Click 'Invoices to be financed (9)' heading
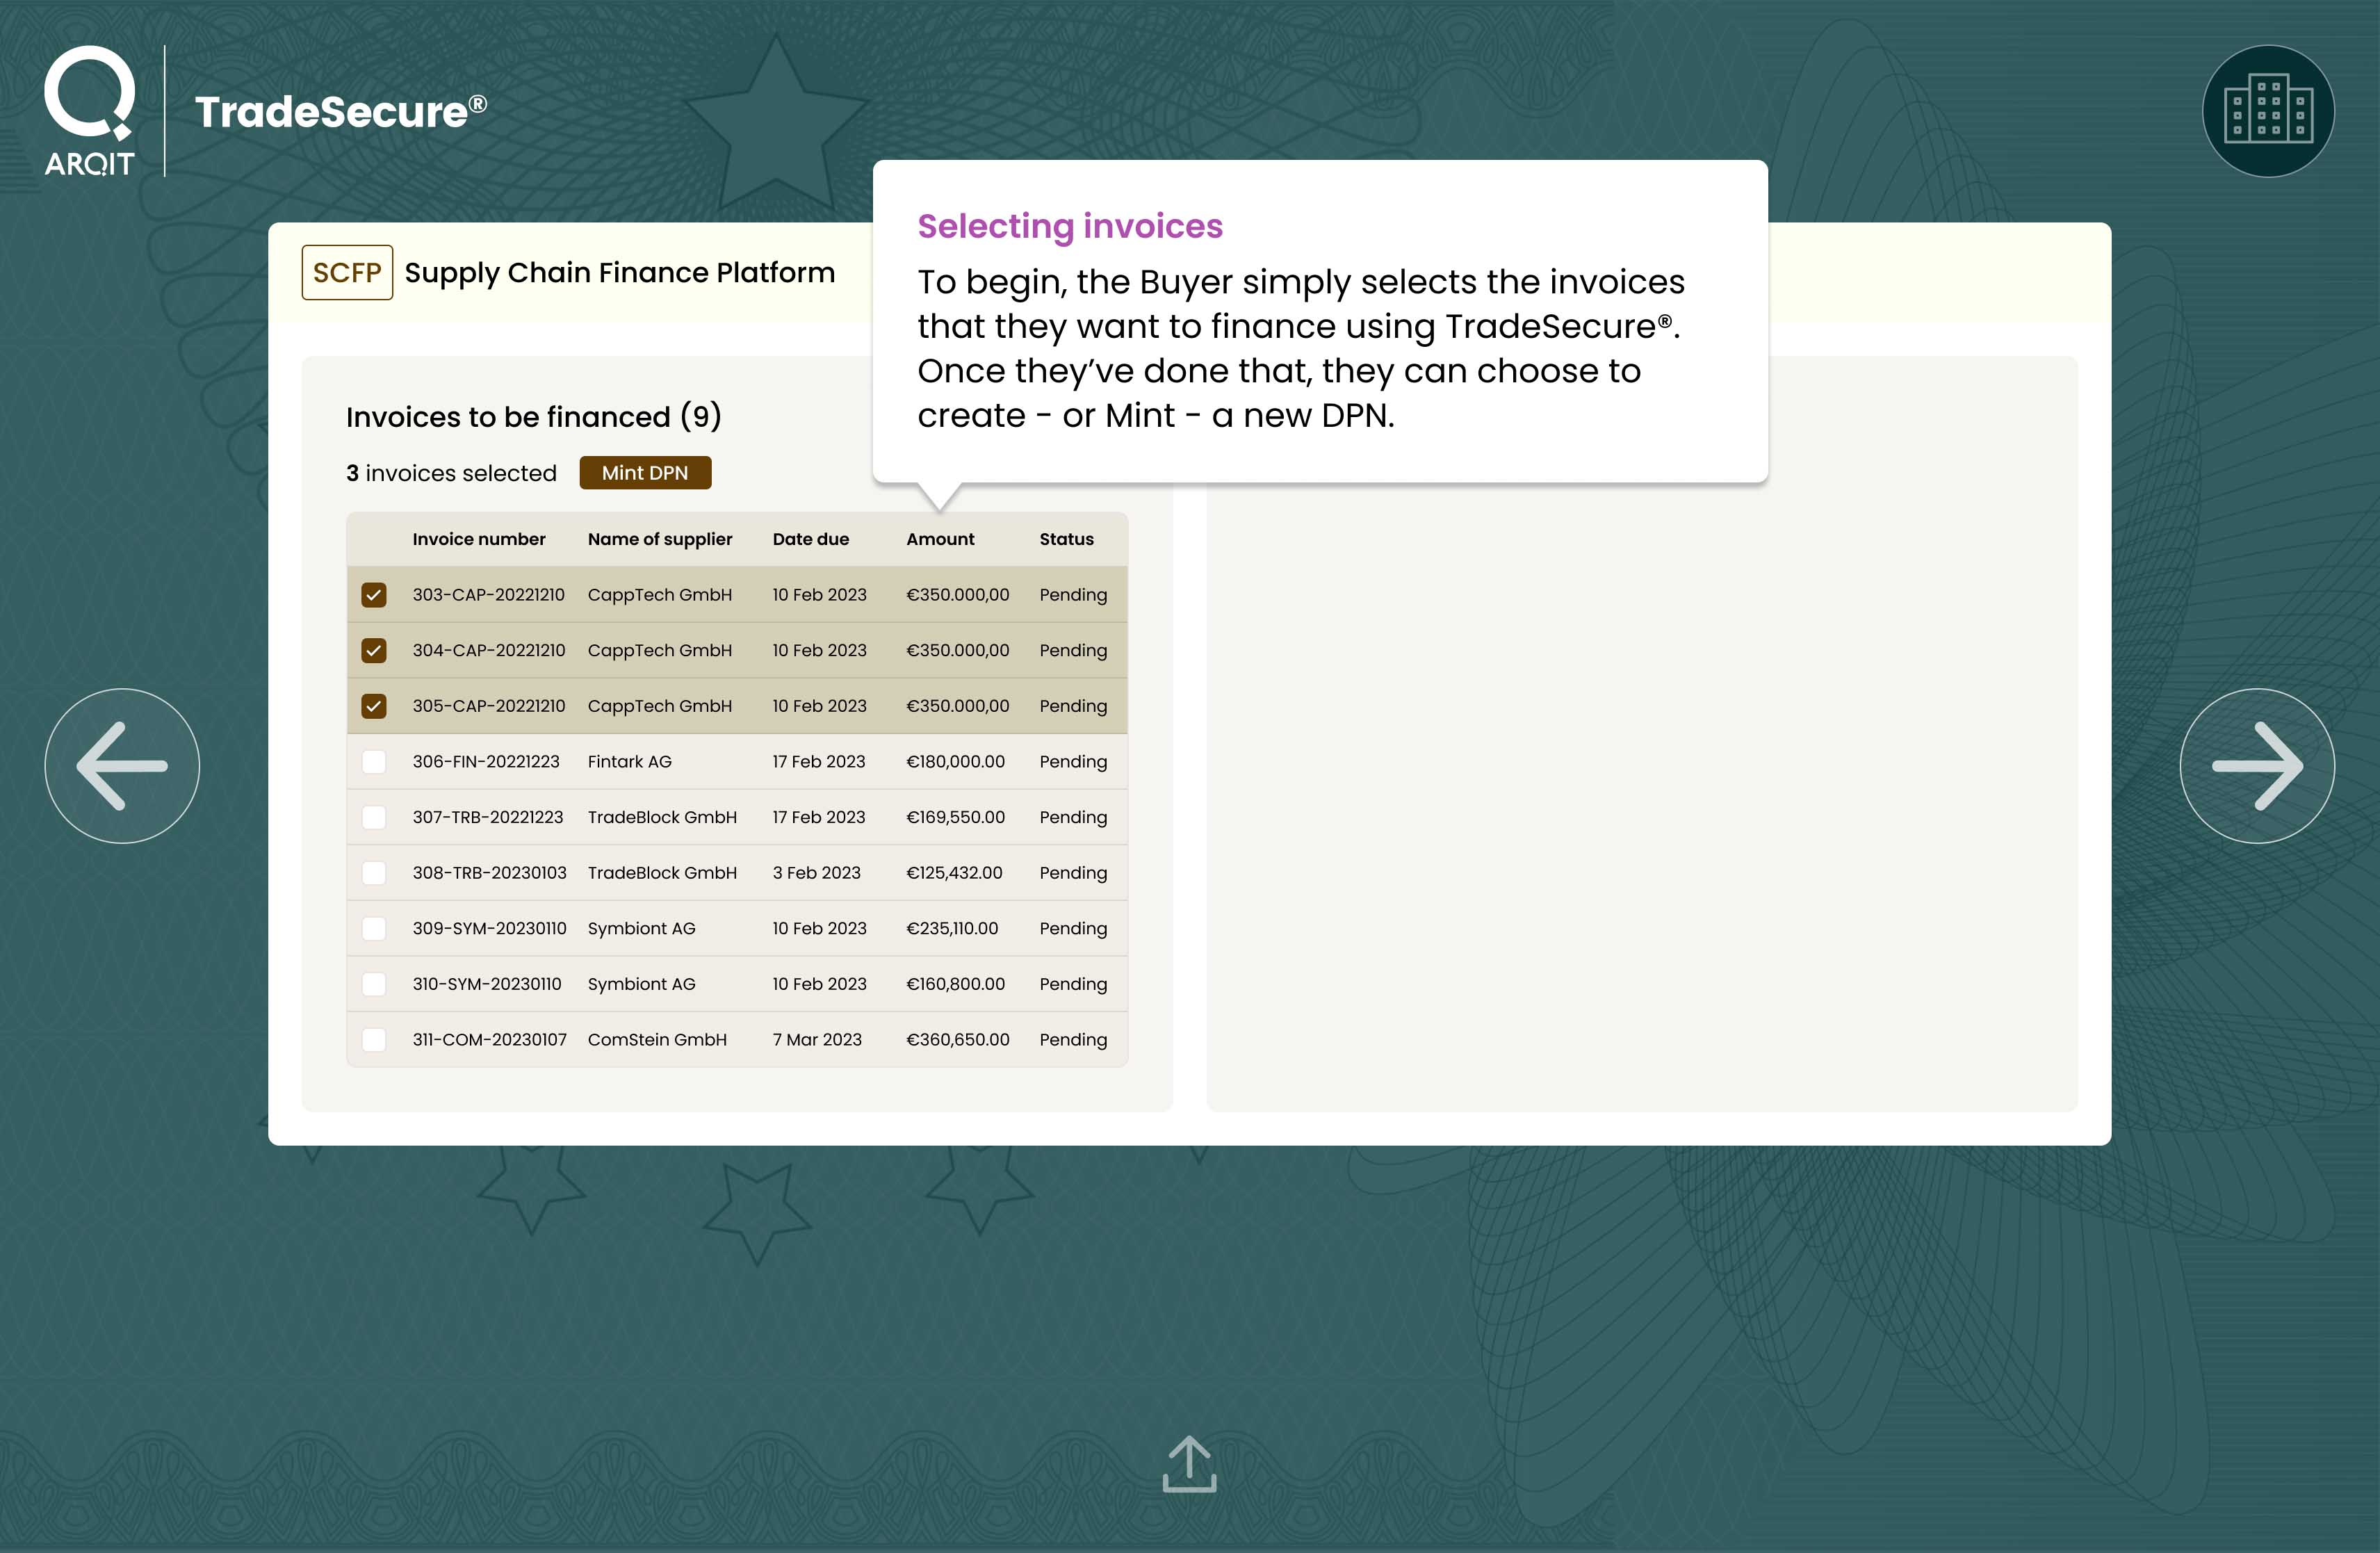 (x=534, y=416)
